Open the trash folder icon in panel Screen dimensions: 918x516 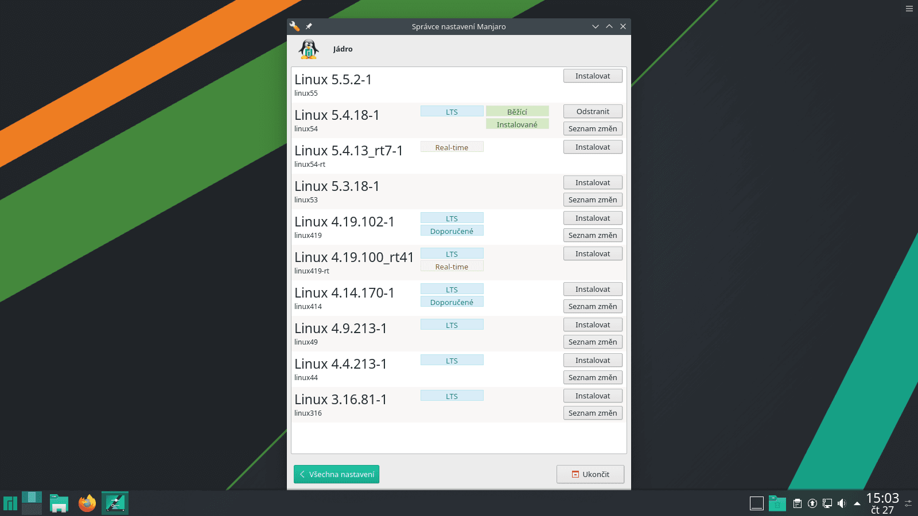(x=777, y=503)
